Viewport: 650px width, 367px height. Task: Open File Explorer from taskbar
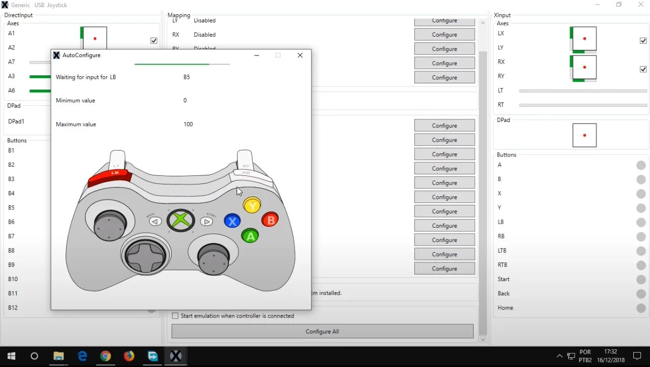click(58, 356)
